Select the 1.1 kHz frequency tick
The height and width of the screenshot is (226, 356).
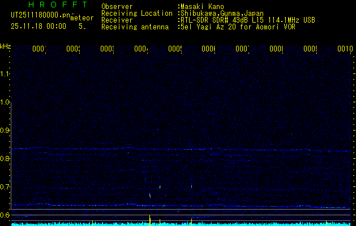(x=5, y=74)
